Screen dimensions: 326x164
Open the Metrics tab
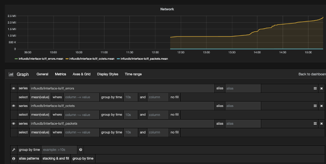(60, 74)
